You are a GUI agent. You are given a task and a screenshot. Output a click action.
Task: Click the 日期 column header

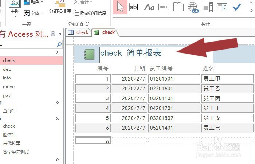click(x=140, y=69)
